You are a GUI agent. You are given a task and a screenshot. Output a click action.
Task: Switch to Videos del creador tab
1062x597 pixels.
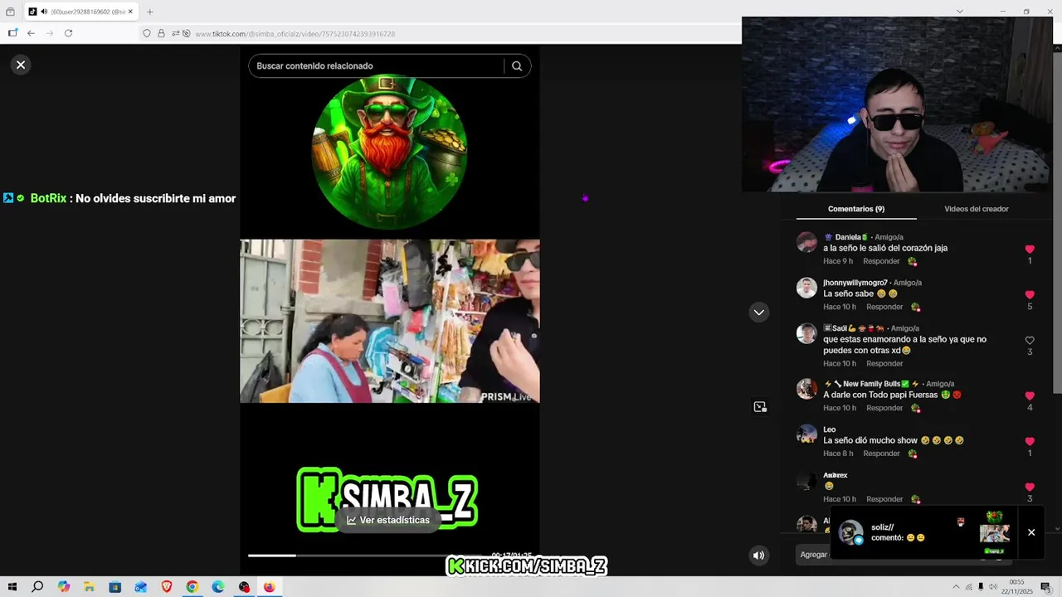click(x=977, y=209)
